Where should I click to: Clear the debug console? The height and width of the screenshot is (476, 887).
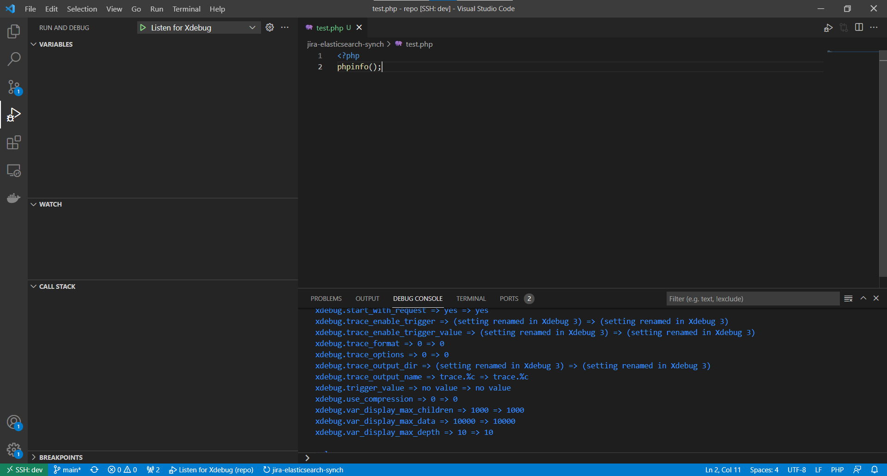point(848,299)
